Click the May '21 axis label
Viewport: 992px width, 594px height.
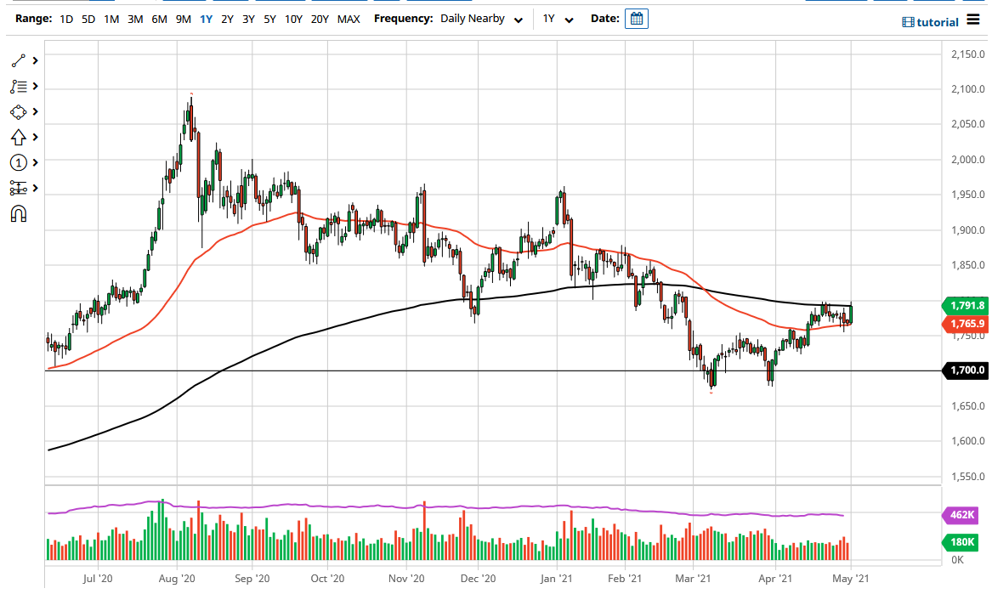tap(851, 578)
